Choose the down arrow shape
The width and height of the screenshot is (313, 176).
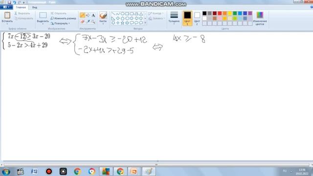coord(113,23)
